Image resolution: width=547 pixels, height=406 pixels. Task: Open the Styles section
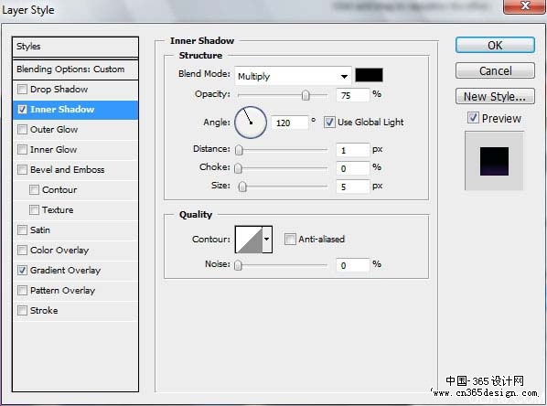pos(75,47)
